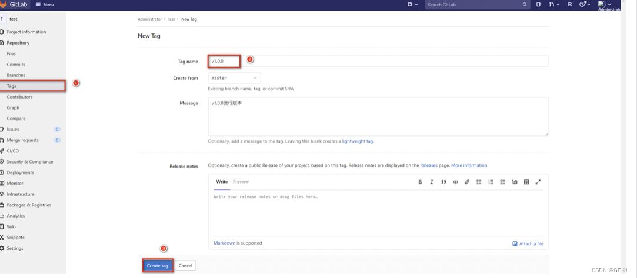The width and height of the screenshot is (637, 278).
Task: Open the hamburger Menu
Action: 45,5
